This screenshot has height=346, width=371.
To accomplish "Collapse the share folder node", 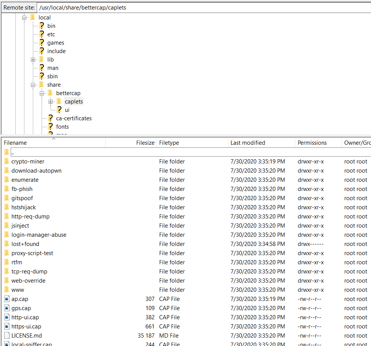I will click(33, 85).
